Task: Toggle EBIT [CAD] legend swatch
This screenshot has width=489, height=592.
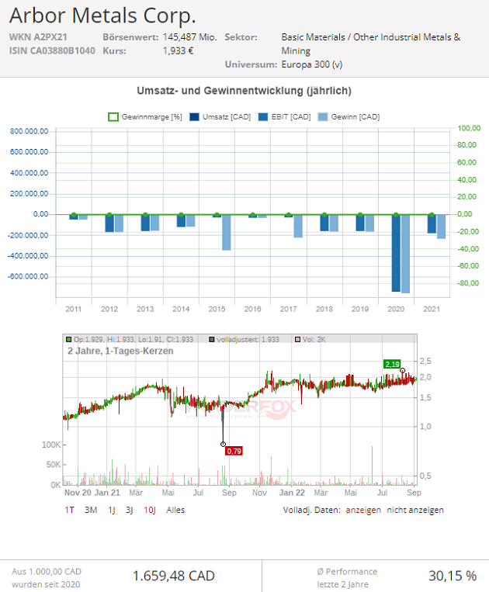Action: [263, 117]
